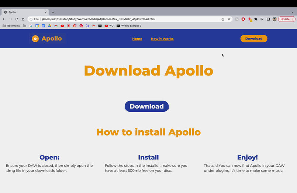Expand the tab search chevron
The image size is (297, 193).
point(293,12)
